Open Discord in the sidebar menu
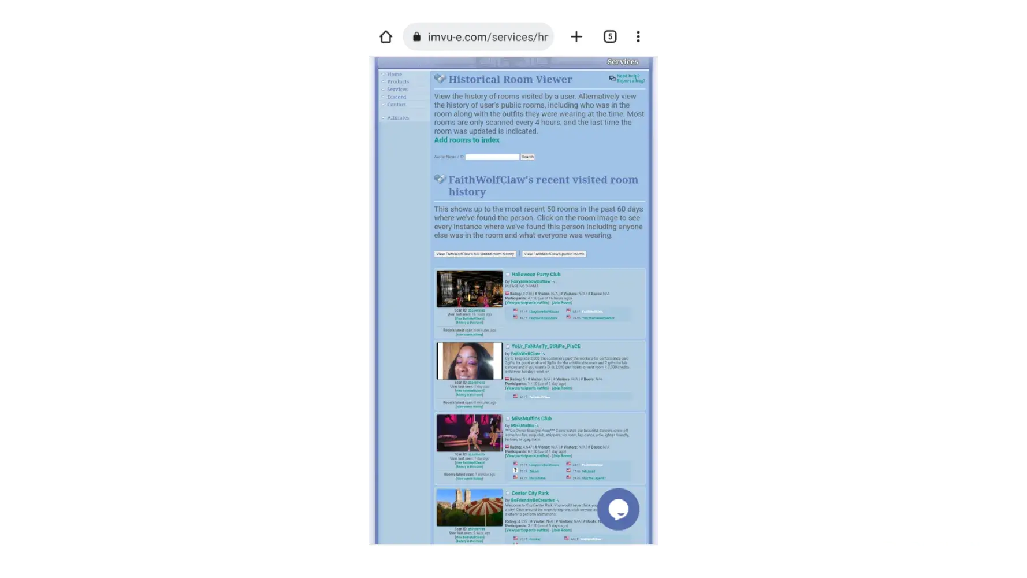Viewport: 1027px width, 578px height. pos(397,97)
